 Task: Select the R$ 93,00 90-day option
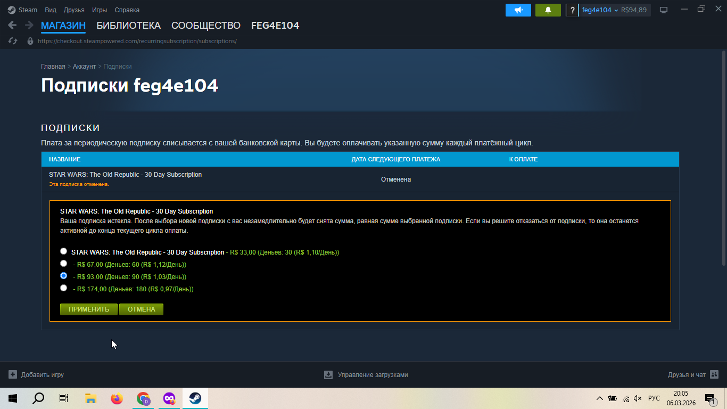[x=64, y=276]
